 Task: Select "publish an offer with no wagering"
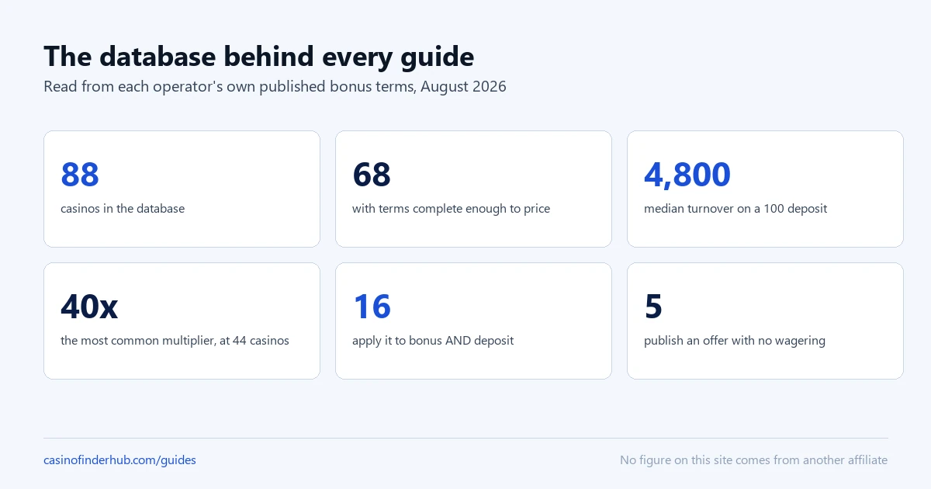pos(735,341)
